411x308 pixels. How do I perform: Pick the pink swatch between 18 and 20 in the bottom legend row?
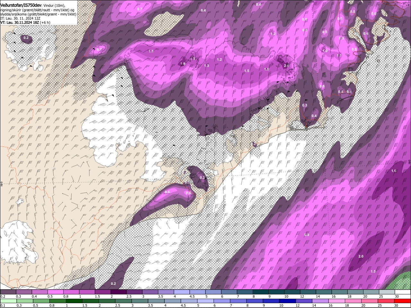click(x=353, y=301)
